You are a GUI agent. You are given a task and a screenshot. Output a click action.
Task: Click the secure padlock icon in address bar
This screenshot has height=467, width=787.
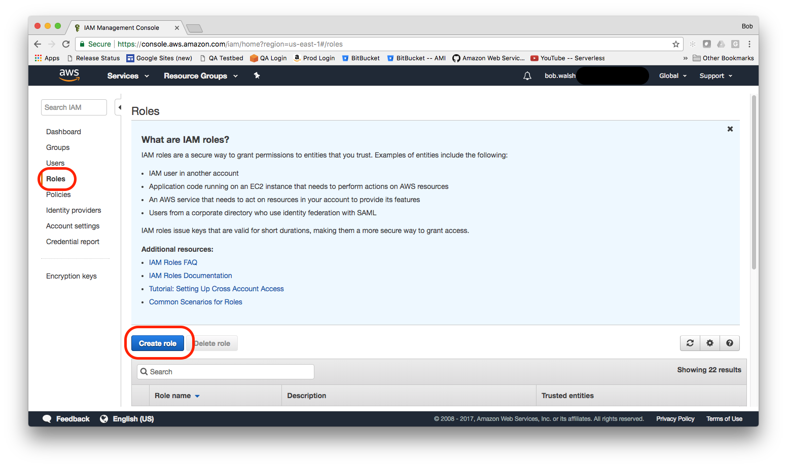click(x=82, y=44)
